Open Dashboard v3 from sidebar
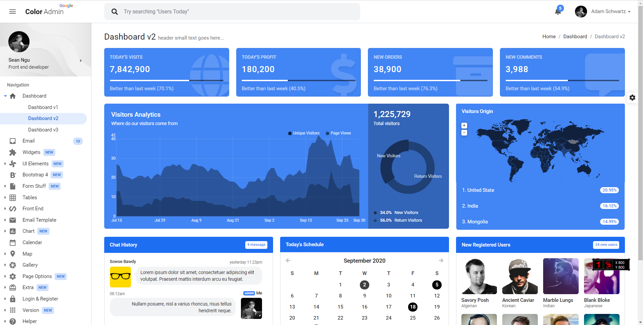 coord(43,130)
